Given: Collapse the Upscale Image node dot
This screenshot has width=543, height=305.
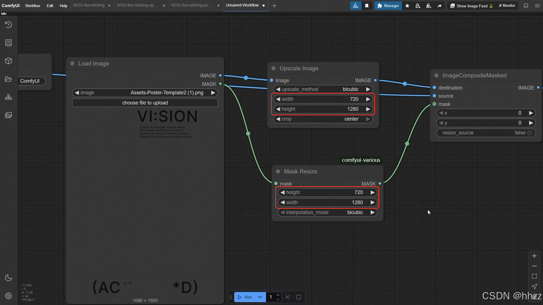Looking at the screenshot, I should [x=273, y=68].
